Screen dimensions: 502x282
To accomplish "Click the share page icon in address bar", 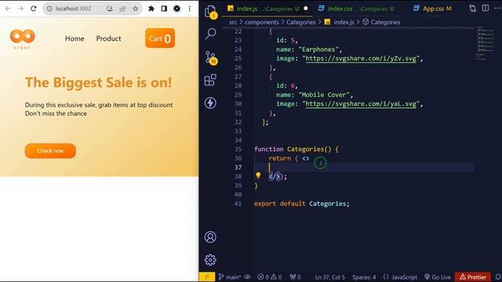I will pyautogui.click(x=122, y=9).
